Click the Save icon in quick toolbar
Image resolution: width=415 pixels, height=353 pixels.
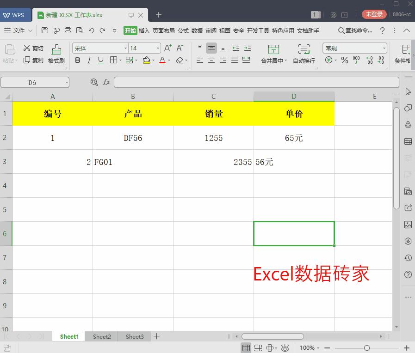[45, 30]
